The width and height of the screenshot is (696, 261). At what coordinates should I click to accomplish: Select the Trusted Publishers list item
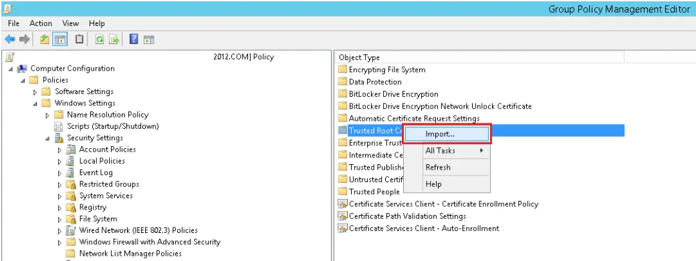(x=376, y=167)
